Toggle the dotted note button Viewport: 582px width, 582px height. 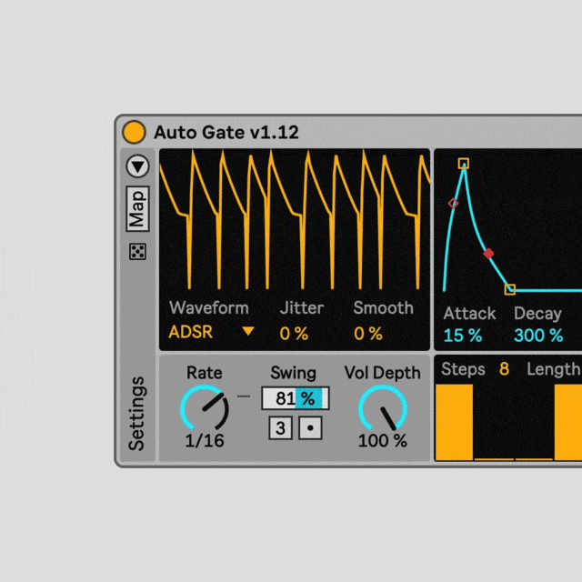click(310, 427)
